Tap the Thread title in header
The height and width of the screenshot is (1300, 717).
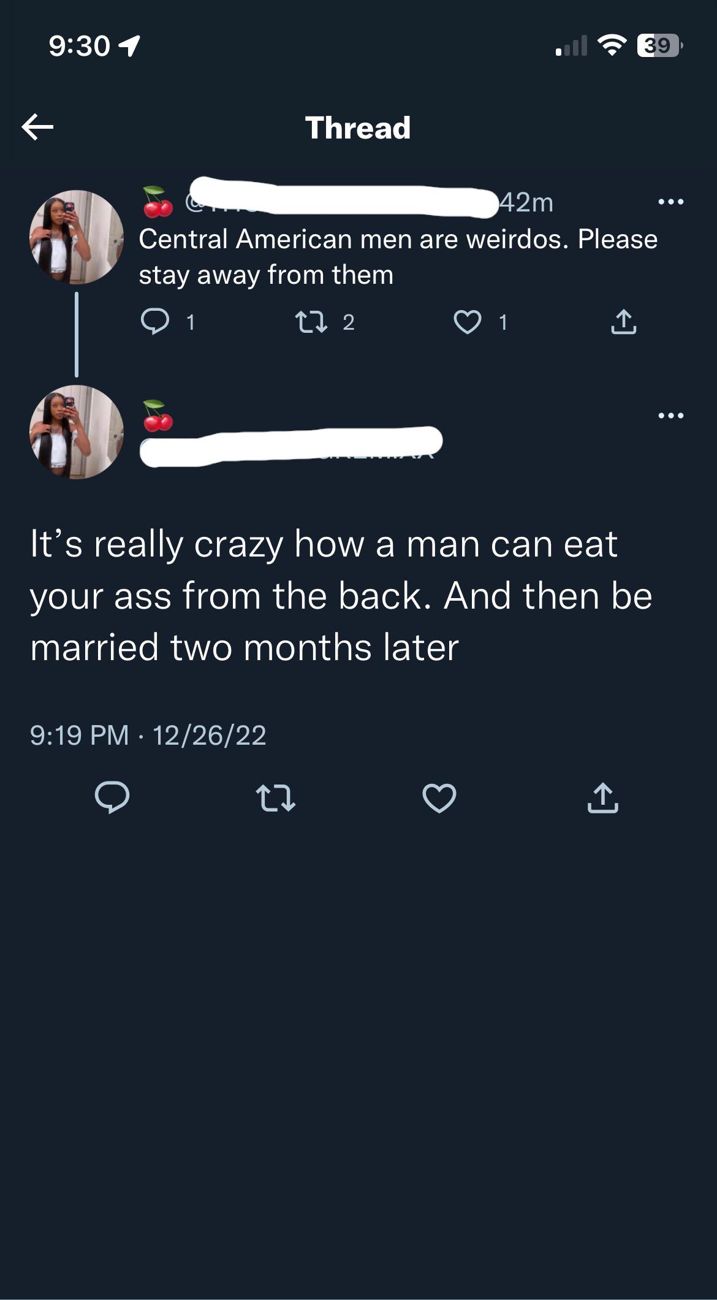click(x=358, y=127)
